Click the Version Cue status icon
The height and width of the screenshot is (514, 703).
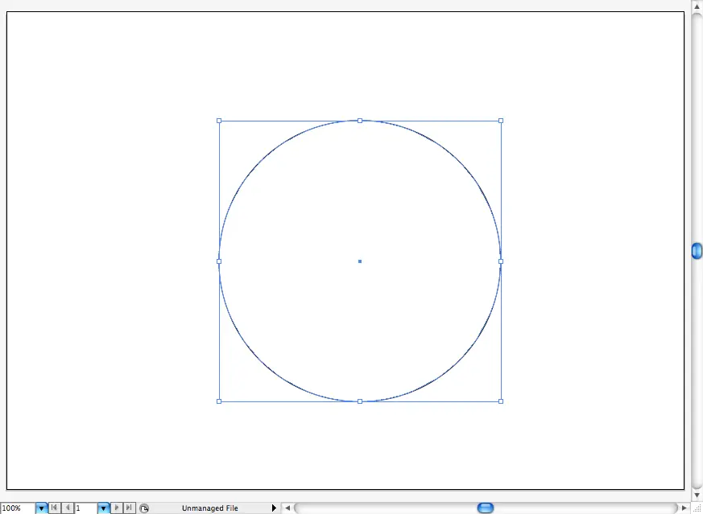pyautogui.click(x=144, y=508)
